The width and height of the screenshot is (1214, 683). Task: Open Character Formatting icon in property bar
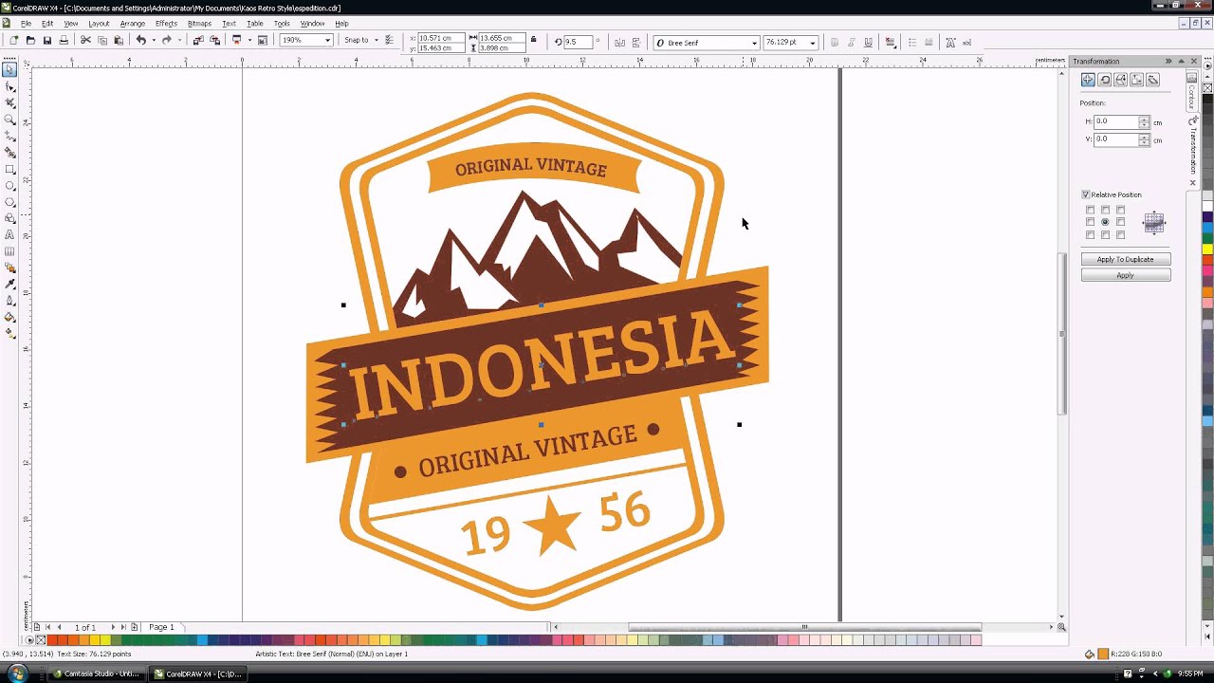(950, 42)
